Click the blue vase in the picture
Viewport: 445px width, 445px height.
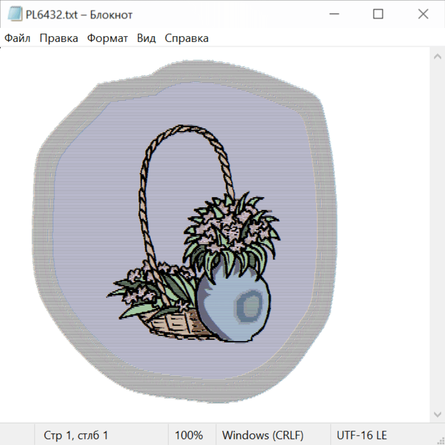(232, 307)
